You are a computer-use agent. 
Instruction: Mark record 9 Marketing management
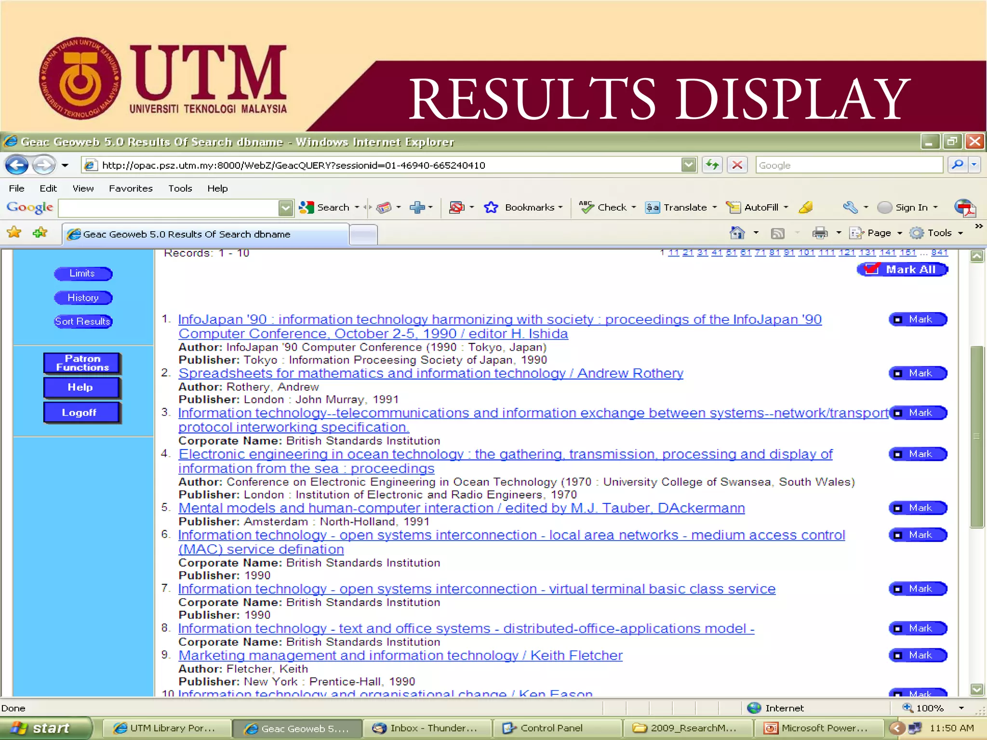[918, 656]
